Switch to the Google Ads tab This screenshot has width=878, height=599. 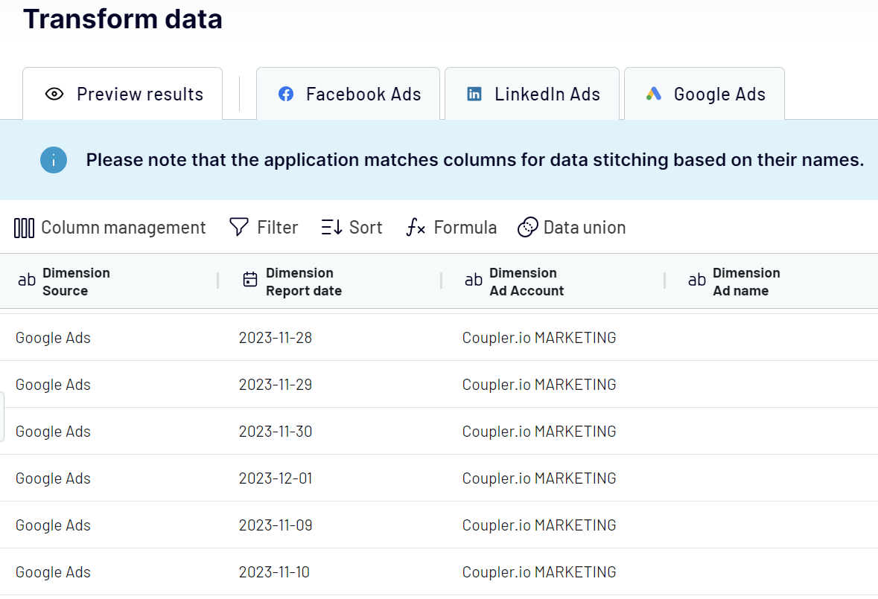click(x=704, y=94)
